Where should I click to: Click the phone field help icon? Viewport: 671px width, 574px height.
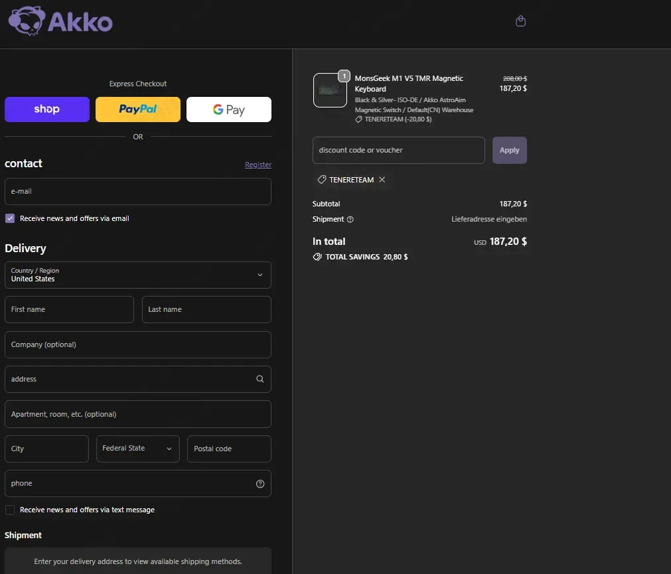[x=260, y=484]
